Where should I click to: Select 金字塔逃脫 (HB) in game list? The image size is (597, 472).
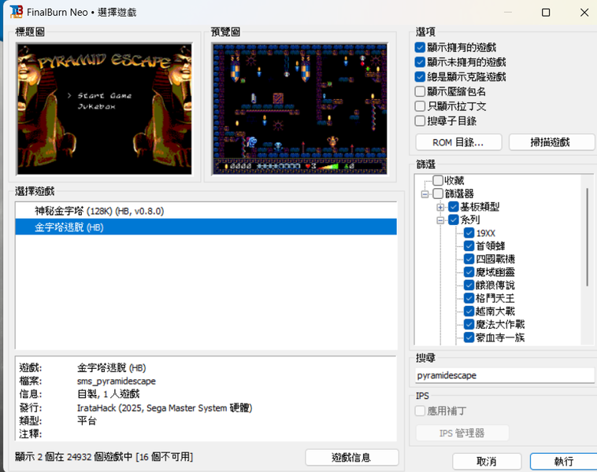coord(206,227)
